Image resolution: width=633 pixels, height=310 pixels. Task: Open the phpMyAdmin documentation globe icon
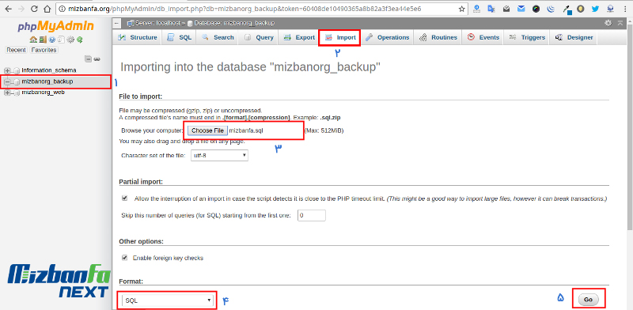(x=52, y=40)
